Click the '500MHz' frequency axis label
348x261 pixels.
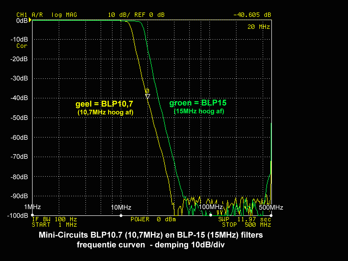pos(271,207)
